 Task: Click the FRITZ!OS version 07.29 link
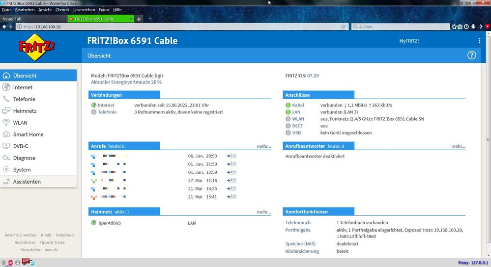tap(313, 76)
